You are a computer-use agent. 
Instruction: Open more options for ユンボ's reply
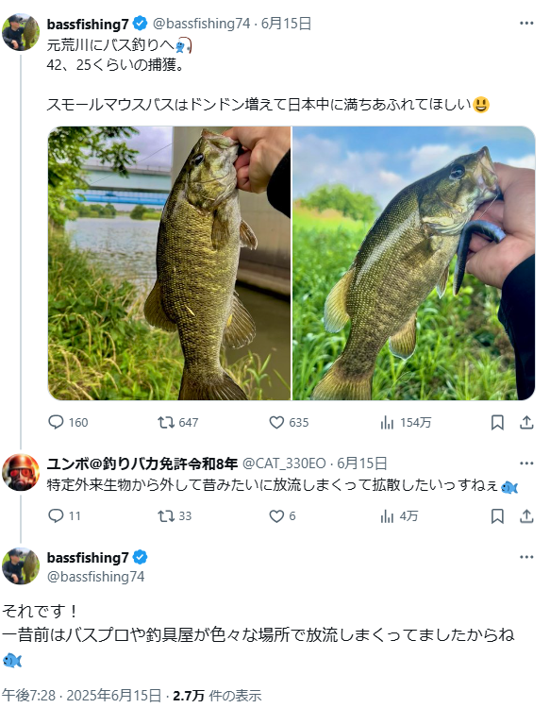click(x=526, y=464)
